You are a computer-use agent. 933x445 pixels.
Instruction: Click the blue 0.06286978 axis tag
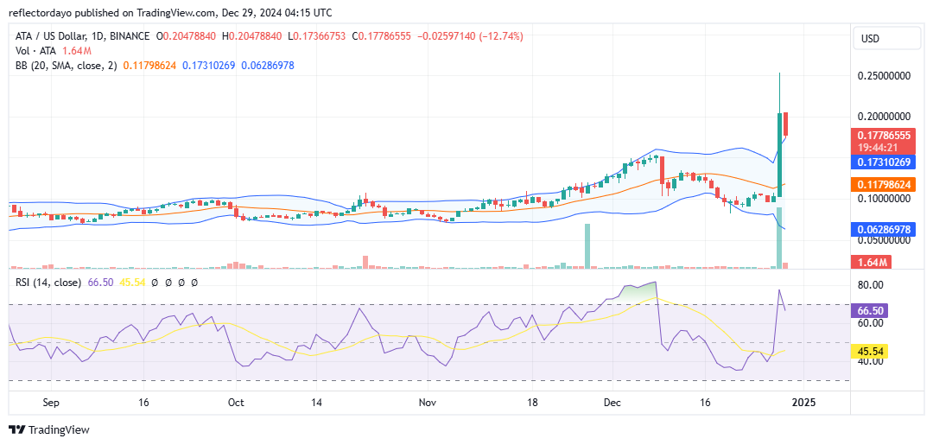882,230
